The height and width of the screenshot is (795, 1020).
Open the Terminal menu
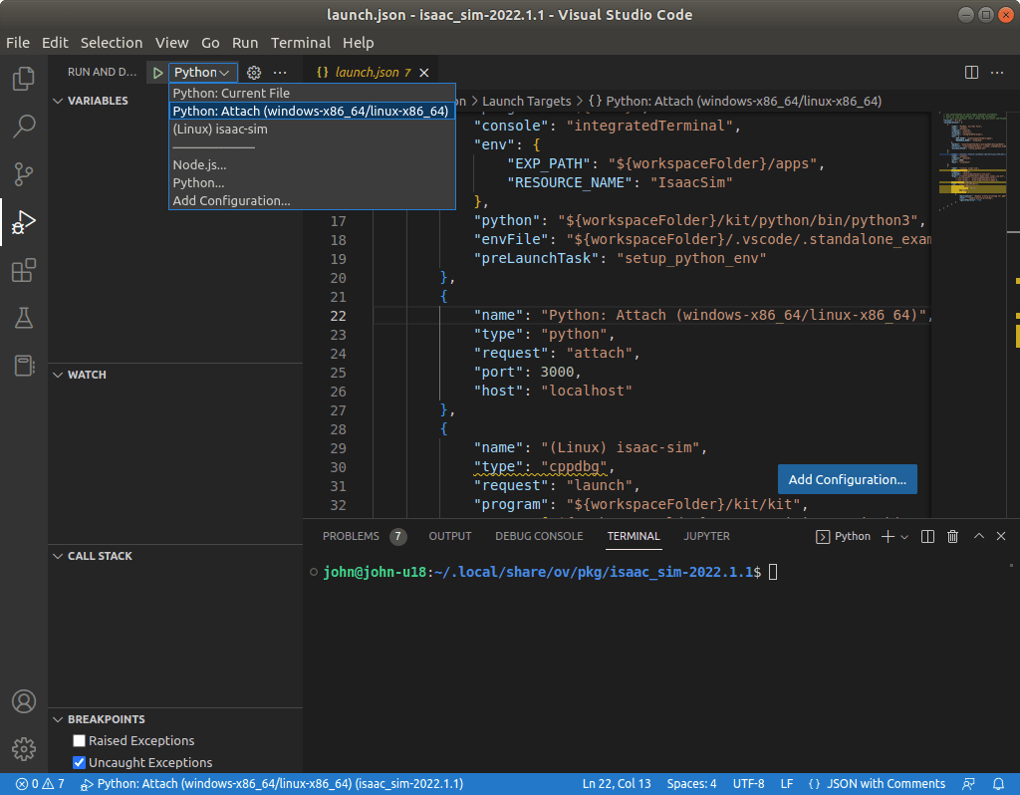[301, 43]
